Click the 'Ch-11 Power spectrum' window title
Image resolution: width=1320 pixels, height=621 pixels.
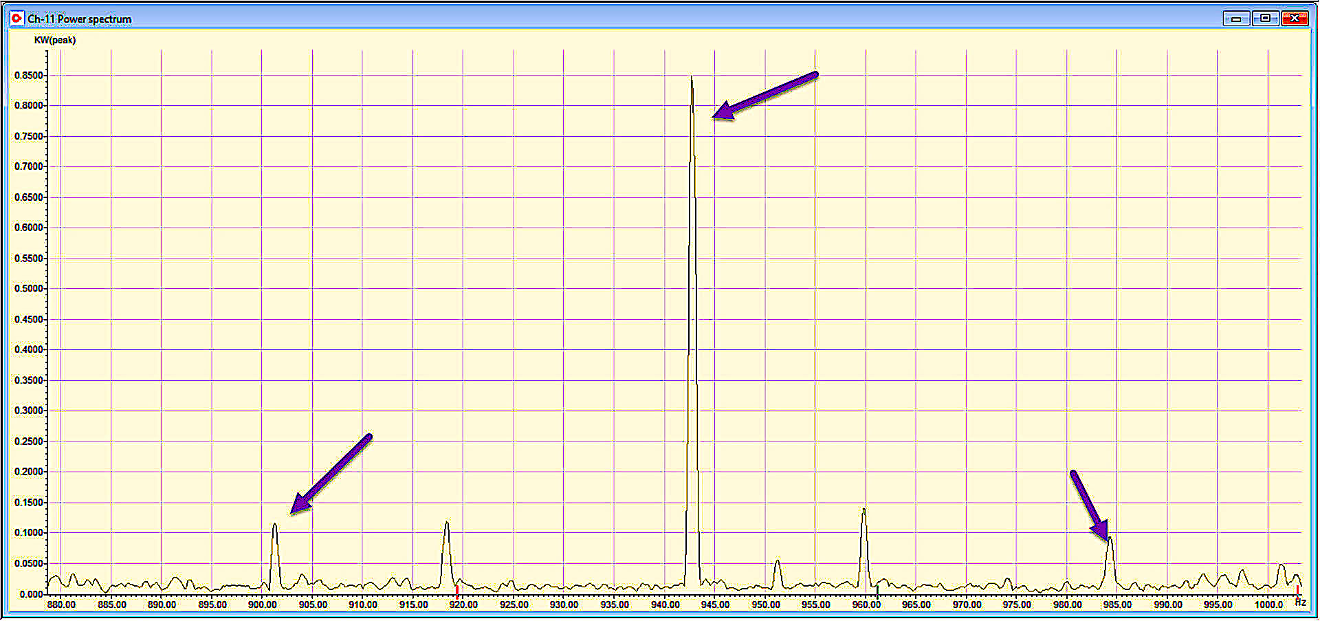coord(79,19)
